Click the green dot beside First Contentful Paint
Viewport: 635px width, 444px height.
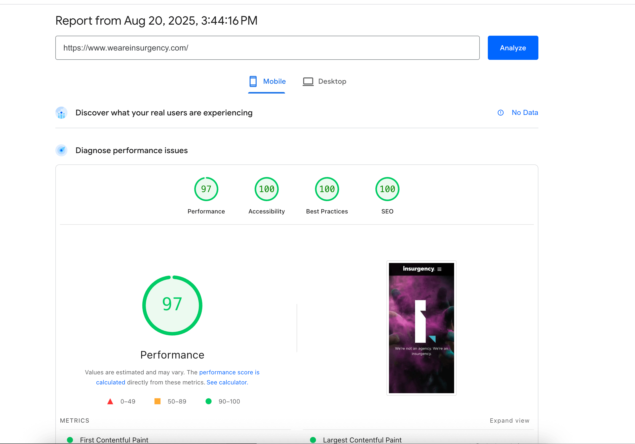(x=70, y=439)
